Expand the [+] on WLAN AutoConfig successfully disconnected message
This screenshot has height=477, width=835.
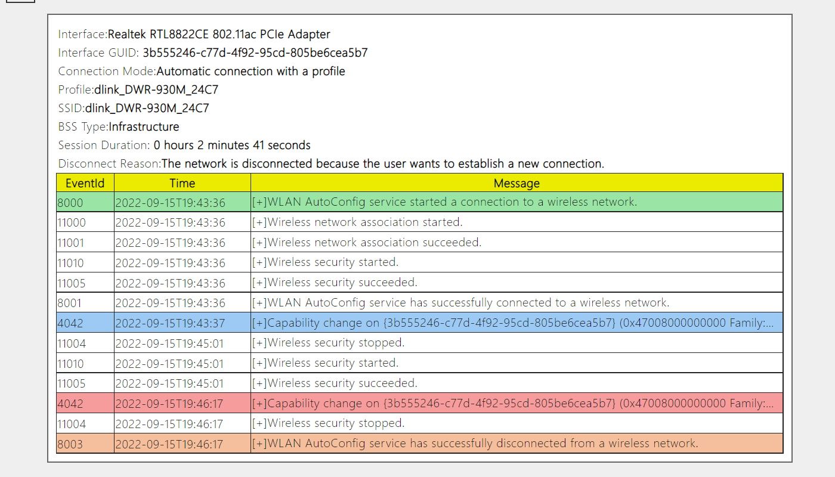[x=259, y=444]
